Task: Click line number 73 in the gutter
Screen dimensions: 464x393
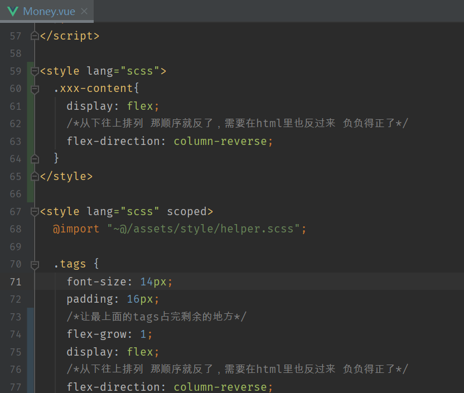Action: coord(16,317)
